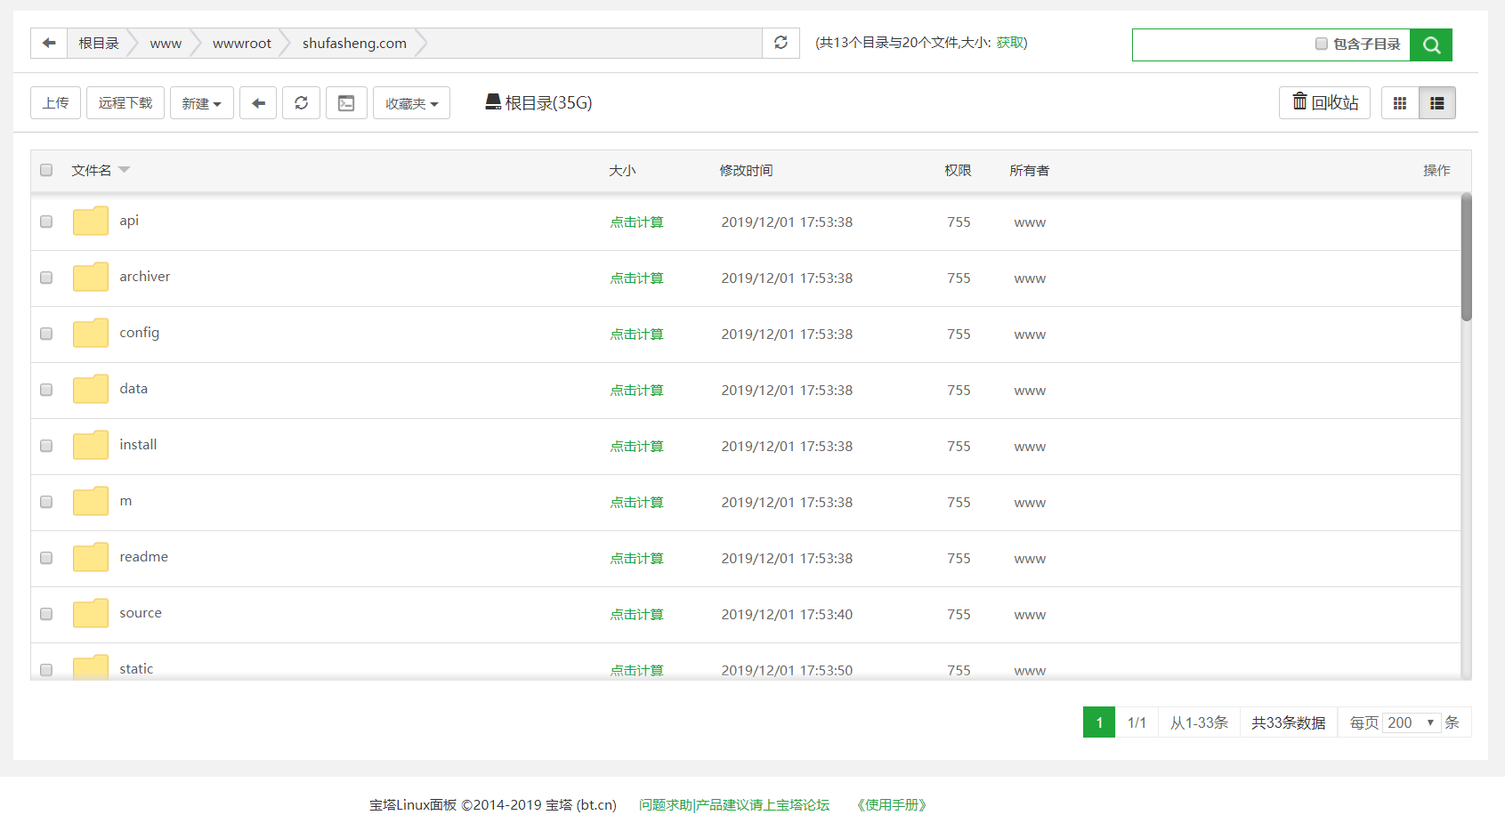The image size is (1505, 823).
Task: Open the readme folder by its name
Action: pos(144,557)
